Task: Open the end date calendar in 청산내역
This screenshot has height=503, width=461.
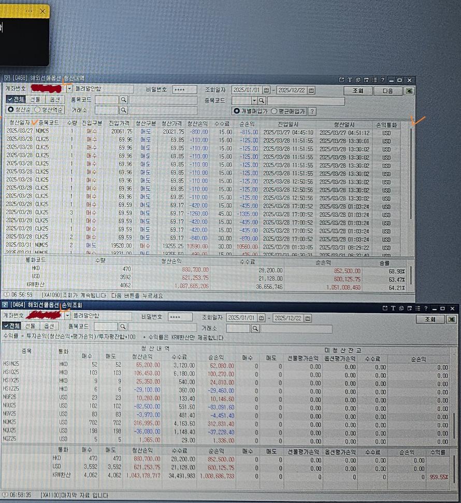Action: [x=311, y=90]
